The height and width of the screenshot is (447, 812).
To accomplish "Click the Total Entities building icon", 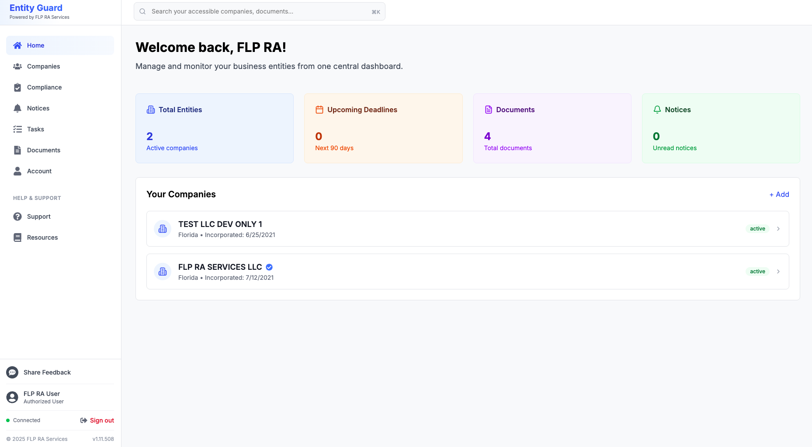I will (x=151, y=110).
